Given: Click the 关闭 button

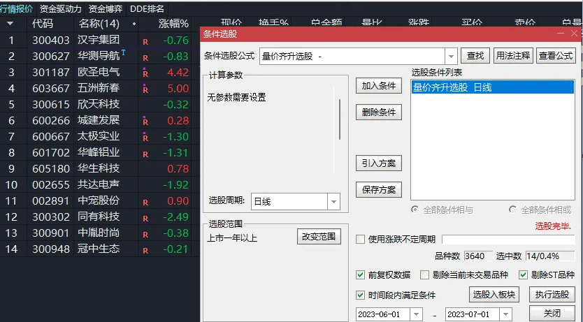Looking at the screenshot, I should coord(552,314).
